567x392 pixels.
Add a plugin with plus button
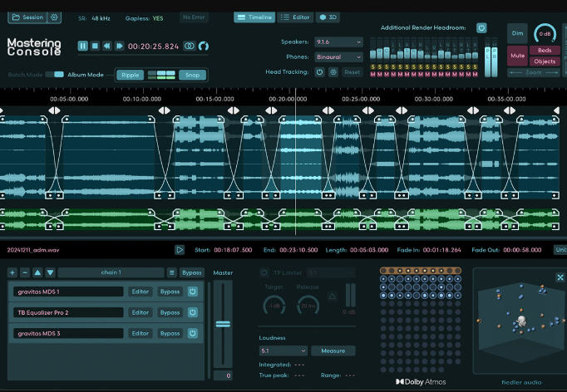coord(12,272)
